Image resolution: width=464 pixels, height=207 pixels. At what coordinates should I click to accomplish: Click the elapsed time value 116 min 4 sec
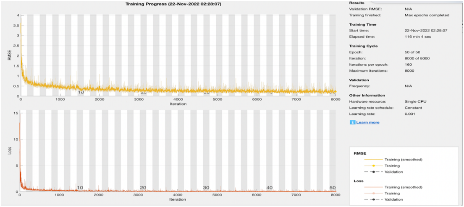(x=417, y=36)
